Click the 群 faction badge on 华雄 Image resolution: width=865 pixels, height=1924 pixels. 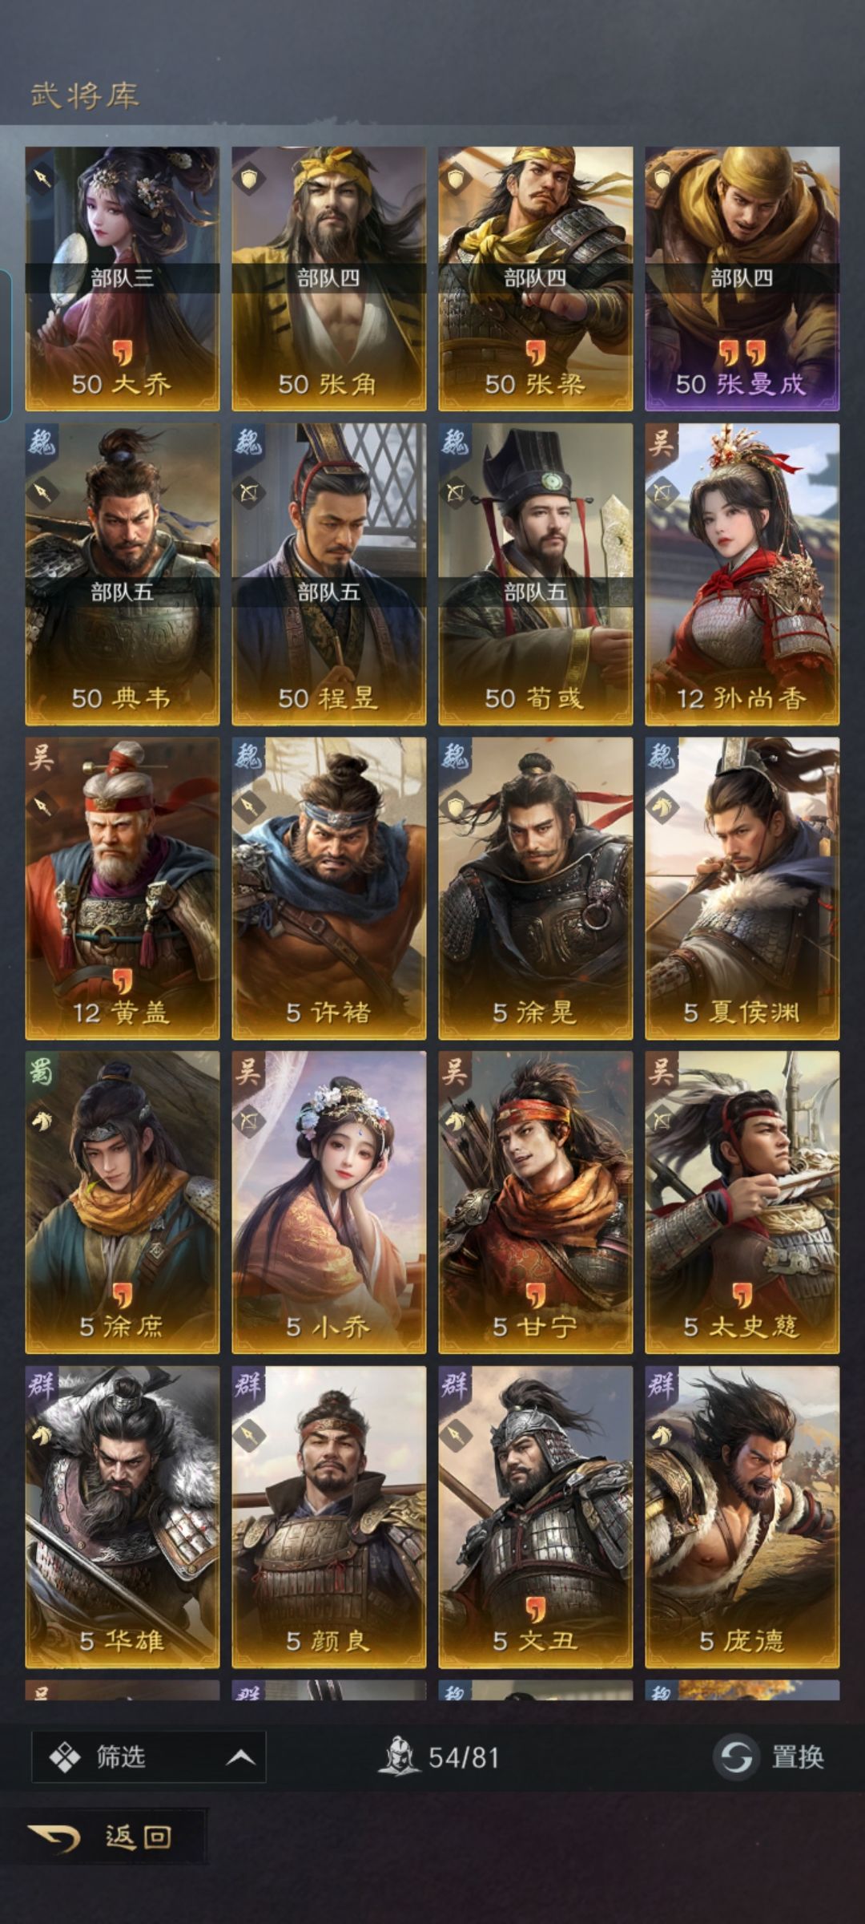41,1385
